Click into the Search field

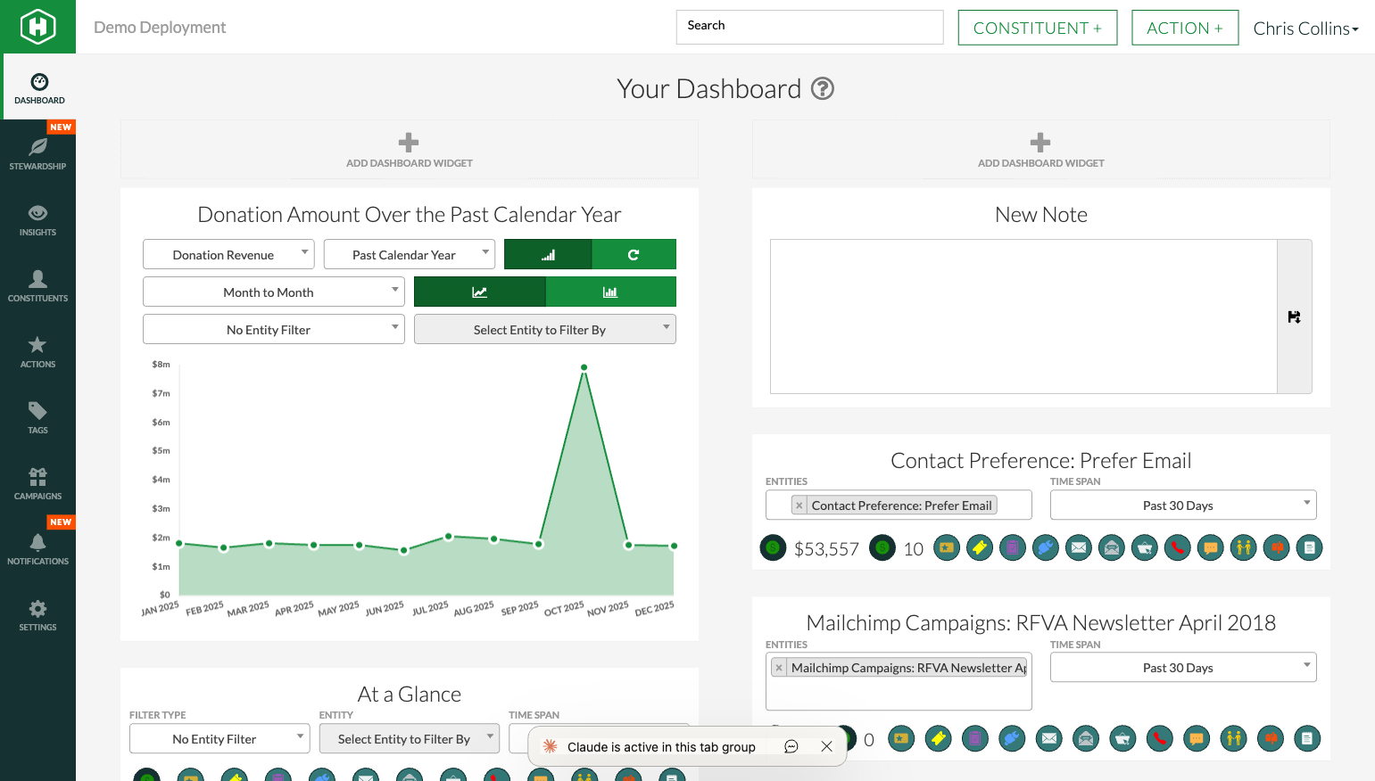coord(809,27)
